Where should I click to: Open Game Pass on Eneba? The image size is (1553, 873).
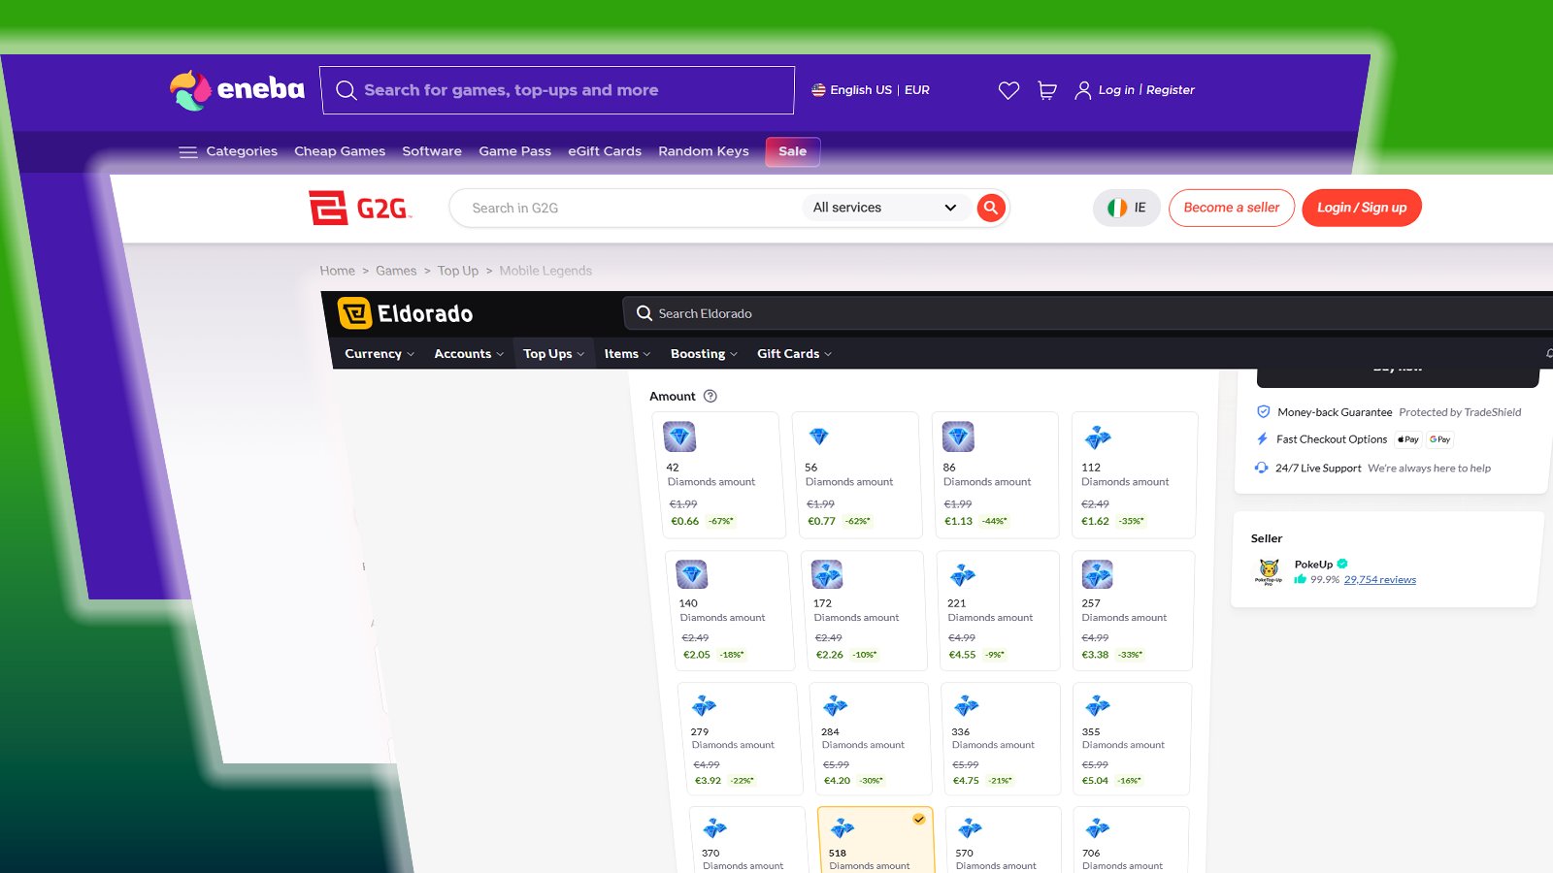(514, 151)
